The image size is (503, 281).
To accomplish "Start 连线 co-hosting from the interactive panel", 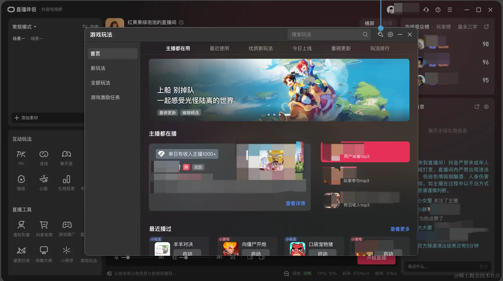I will click(44, 154).
